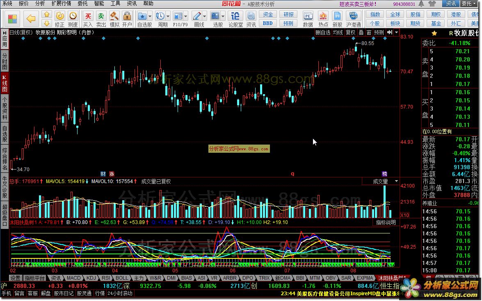Switch to the KDJ indicator tab

91,278
